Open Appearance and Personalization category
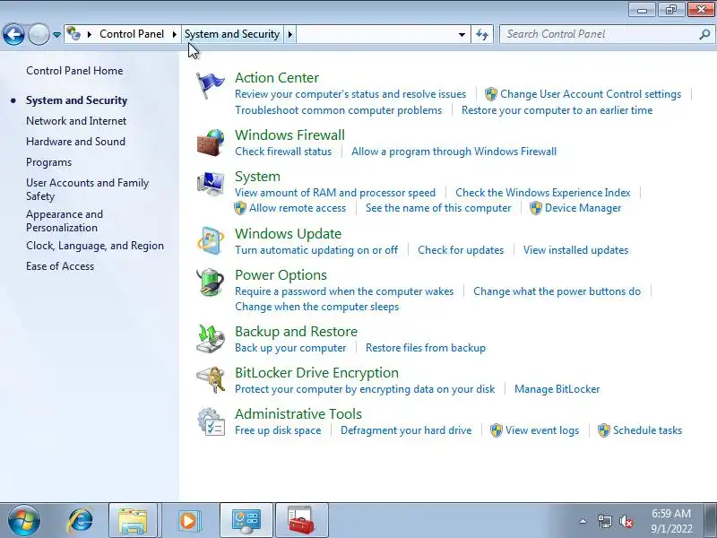This screenshot has height=538, width=717. [x=65, y=221]
